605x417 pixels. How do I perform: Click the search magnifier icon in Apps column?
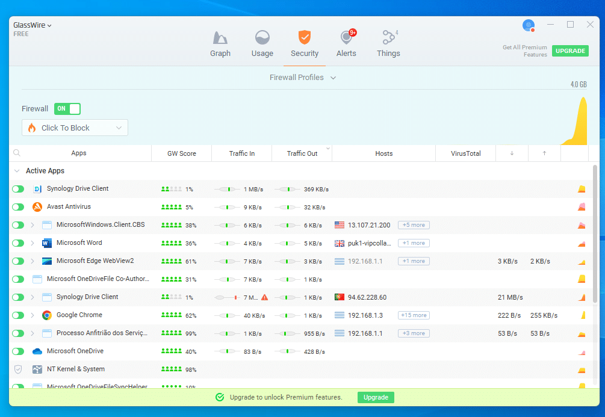coord(17,153)
